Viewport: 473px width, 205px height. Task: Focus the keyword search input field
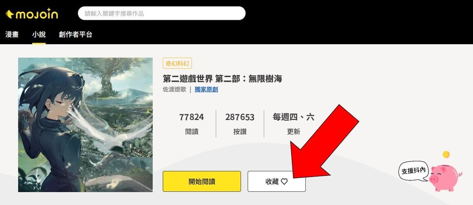pos(162,14)
